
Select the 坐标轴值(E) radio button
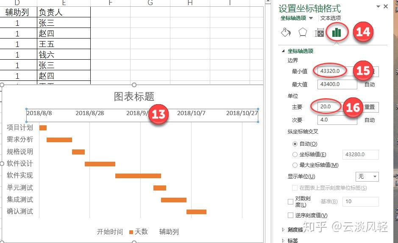click(295, 155)
